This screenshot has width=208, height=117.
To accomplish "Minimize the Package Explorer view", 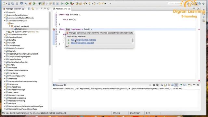I will pyautogui.click(x=45, y=8).
